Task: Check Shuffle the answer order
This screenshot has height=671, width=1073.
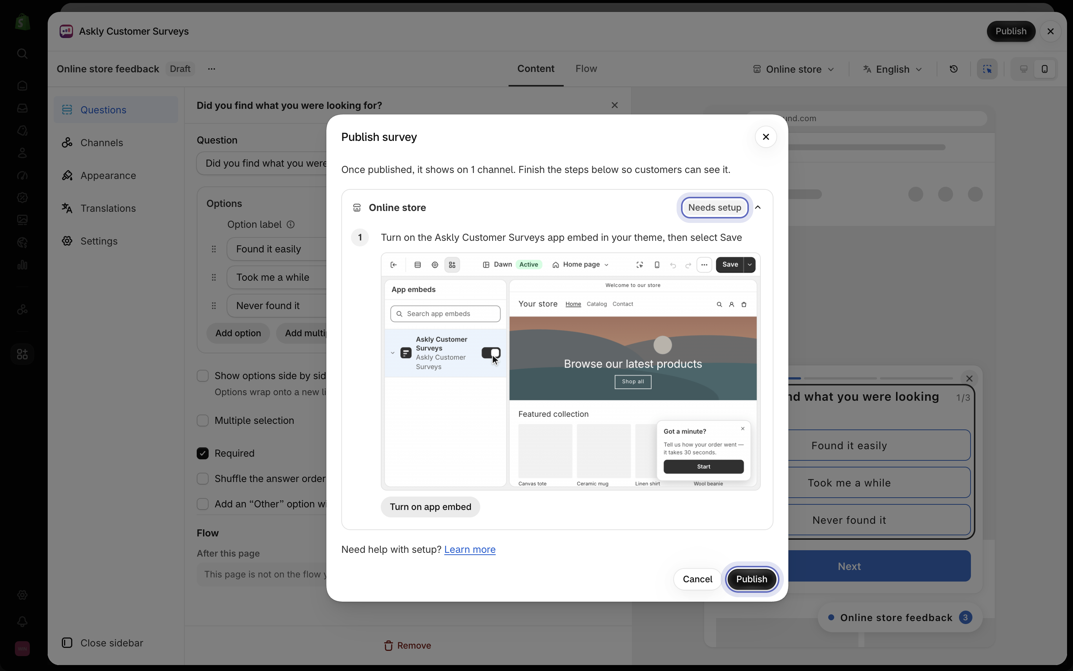Action: pyautogui.click(x=203, y=479)
